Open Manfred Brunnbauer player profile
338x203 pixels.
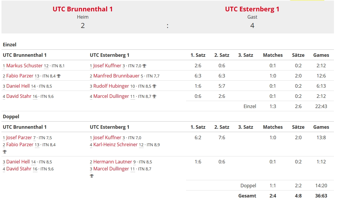[116, 76]
